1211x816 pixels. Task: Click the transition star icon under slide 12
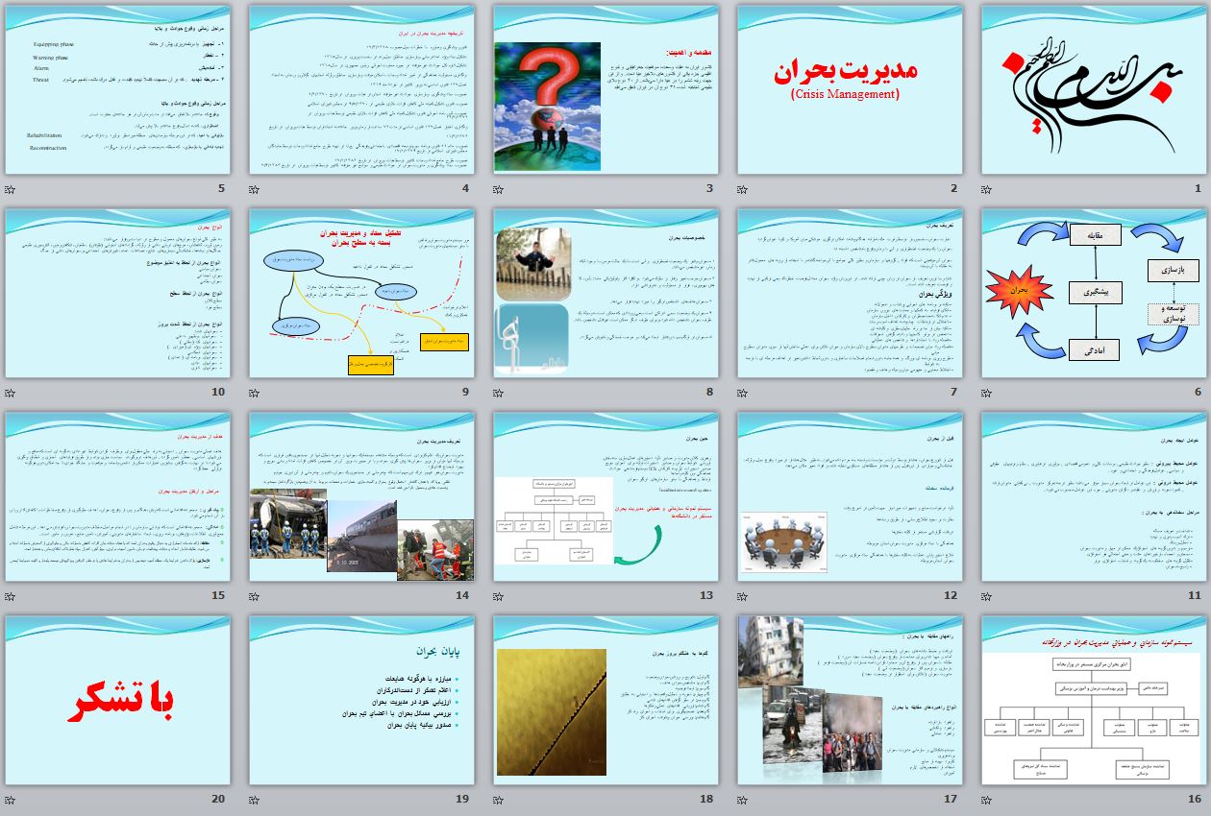click(x=742, y=596)
